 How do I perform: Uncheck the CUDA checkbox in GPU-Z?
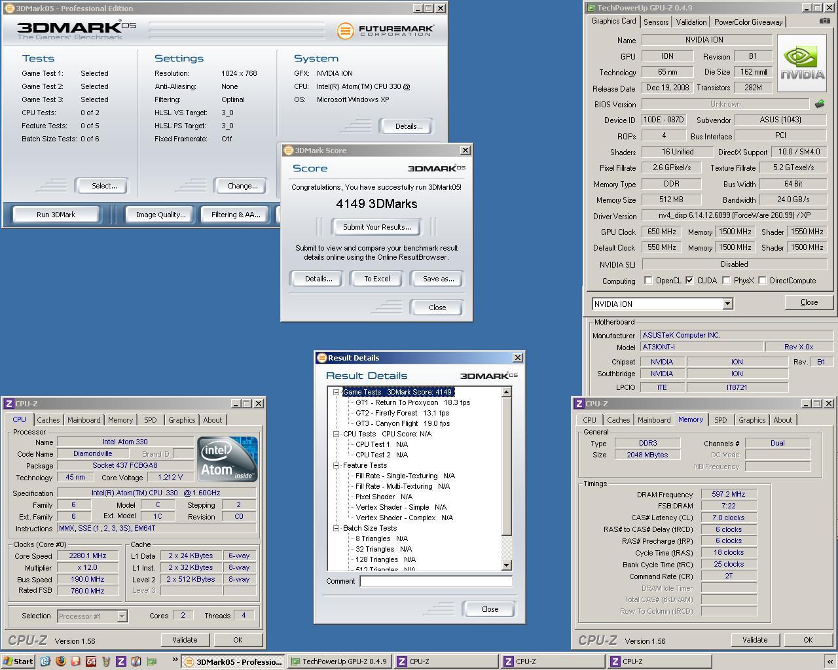click(x=689, y=281)
